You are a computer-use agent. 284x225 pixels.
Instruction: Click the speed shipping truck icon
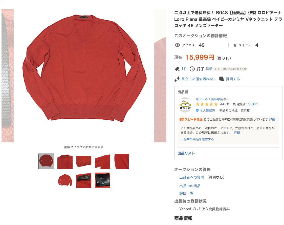pyautogui.click(x=182, y=119)
